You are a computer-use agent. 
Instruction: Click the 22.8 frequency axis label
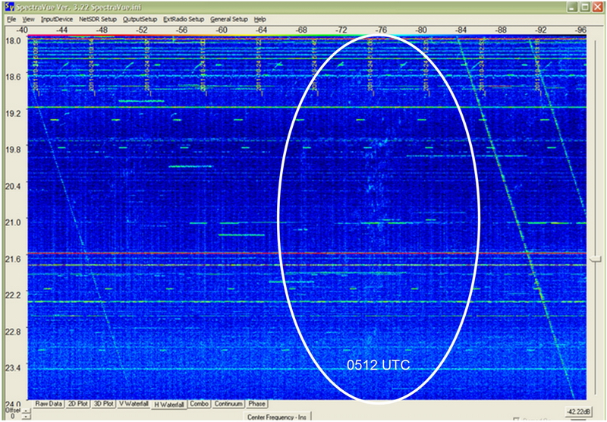[11, 332]
